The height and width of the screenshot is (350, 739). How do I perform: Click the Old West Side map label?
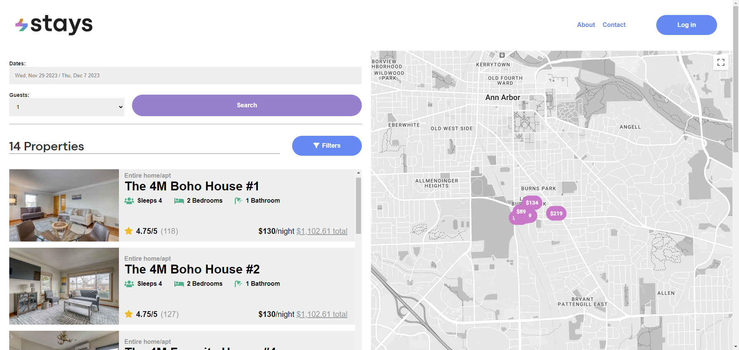pos(451,128)
